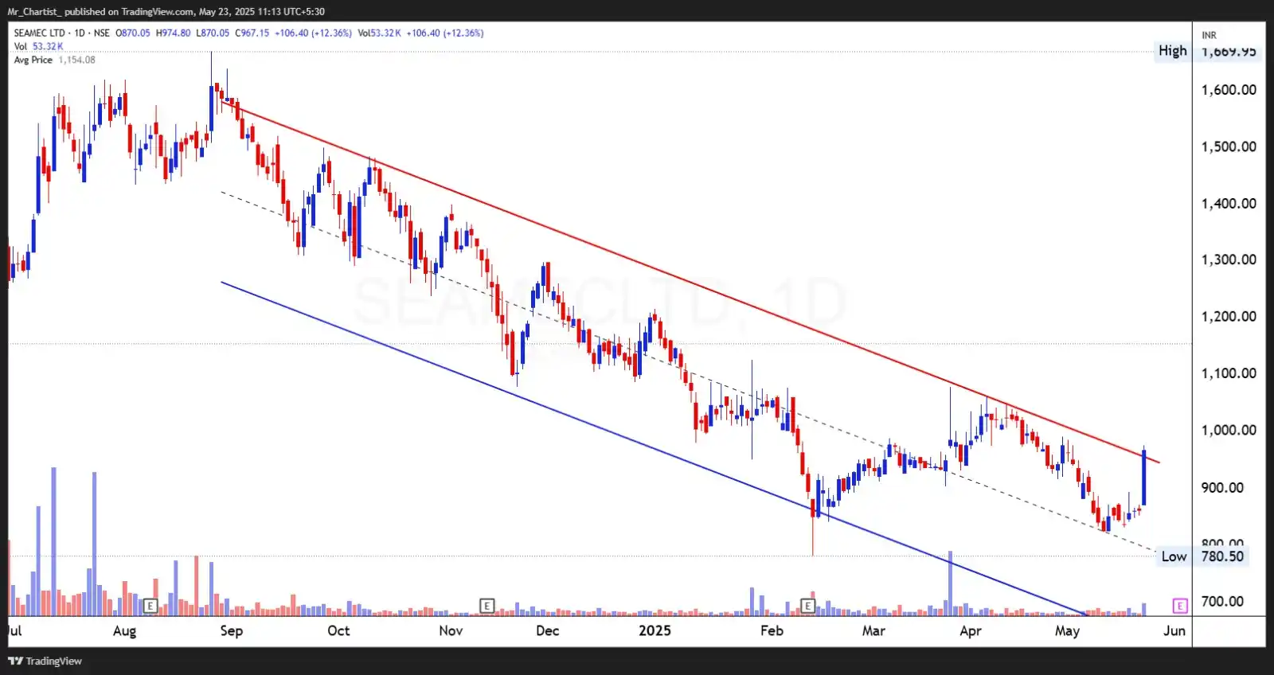Click the low value L870.05
1274x675 pixels.
click(x=213, y=33)
